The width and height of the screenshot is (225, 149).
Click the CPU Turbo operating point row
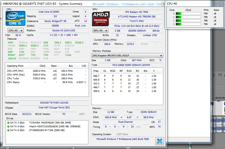click(46, 79)
